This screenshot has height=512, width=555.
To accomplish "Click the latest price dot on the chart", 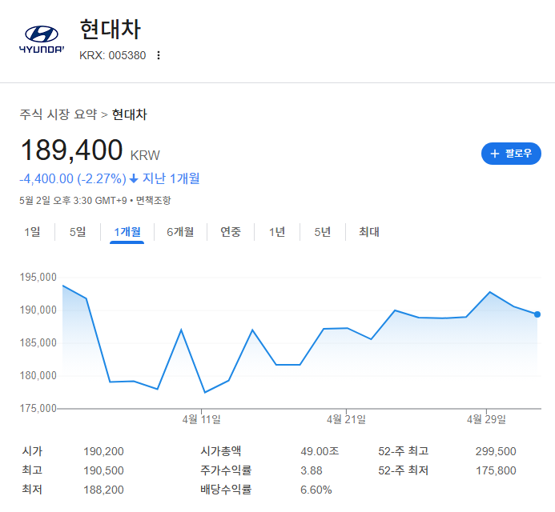I will [x=537, y=314].
